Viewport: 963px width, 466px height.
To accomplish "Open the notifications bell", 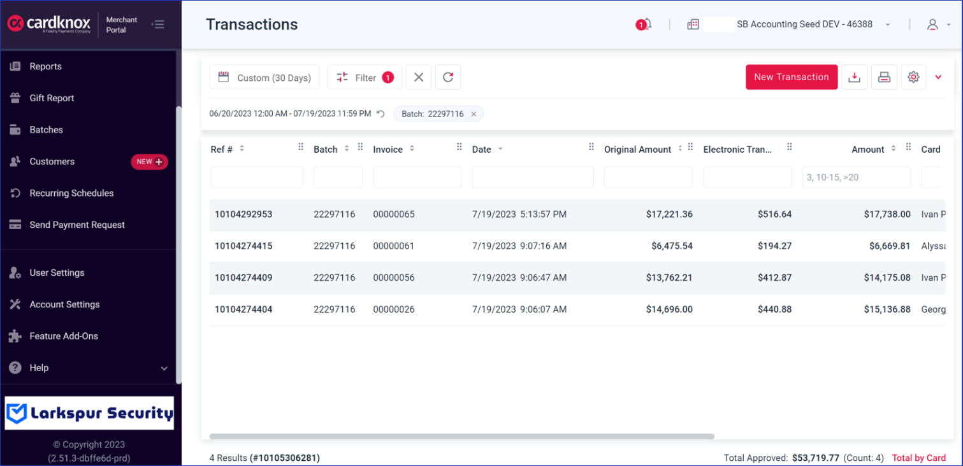I will coord(644,24).
